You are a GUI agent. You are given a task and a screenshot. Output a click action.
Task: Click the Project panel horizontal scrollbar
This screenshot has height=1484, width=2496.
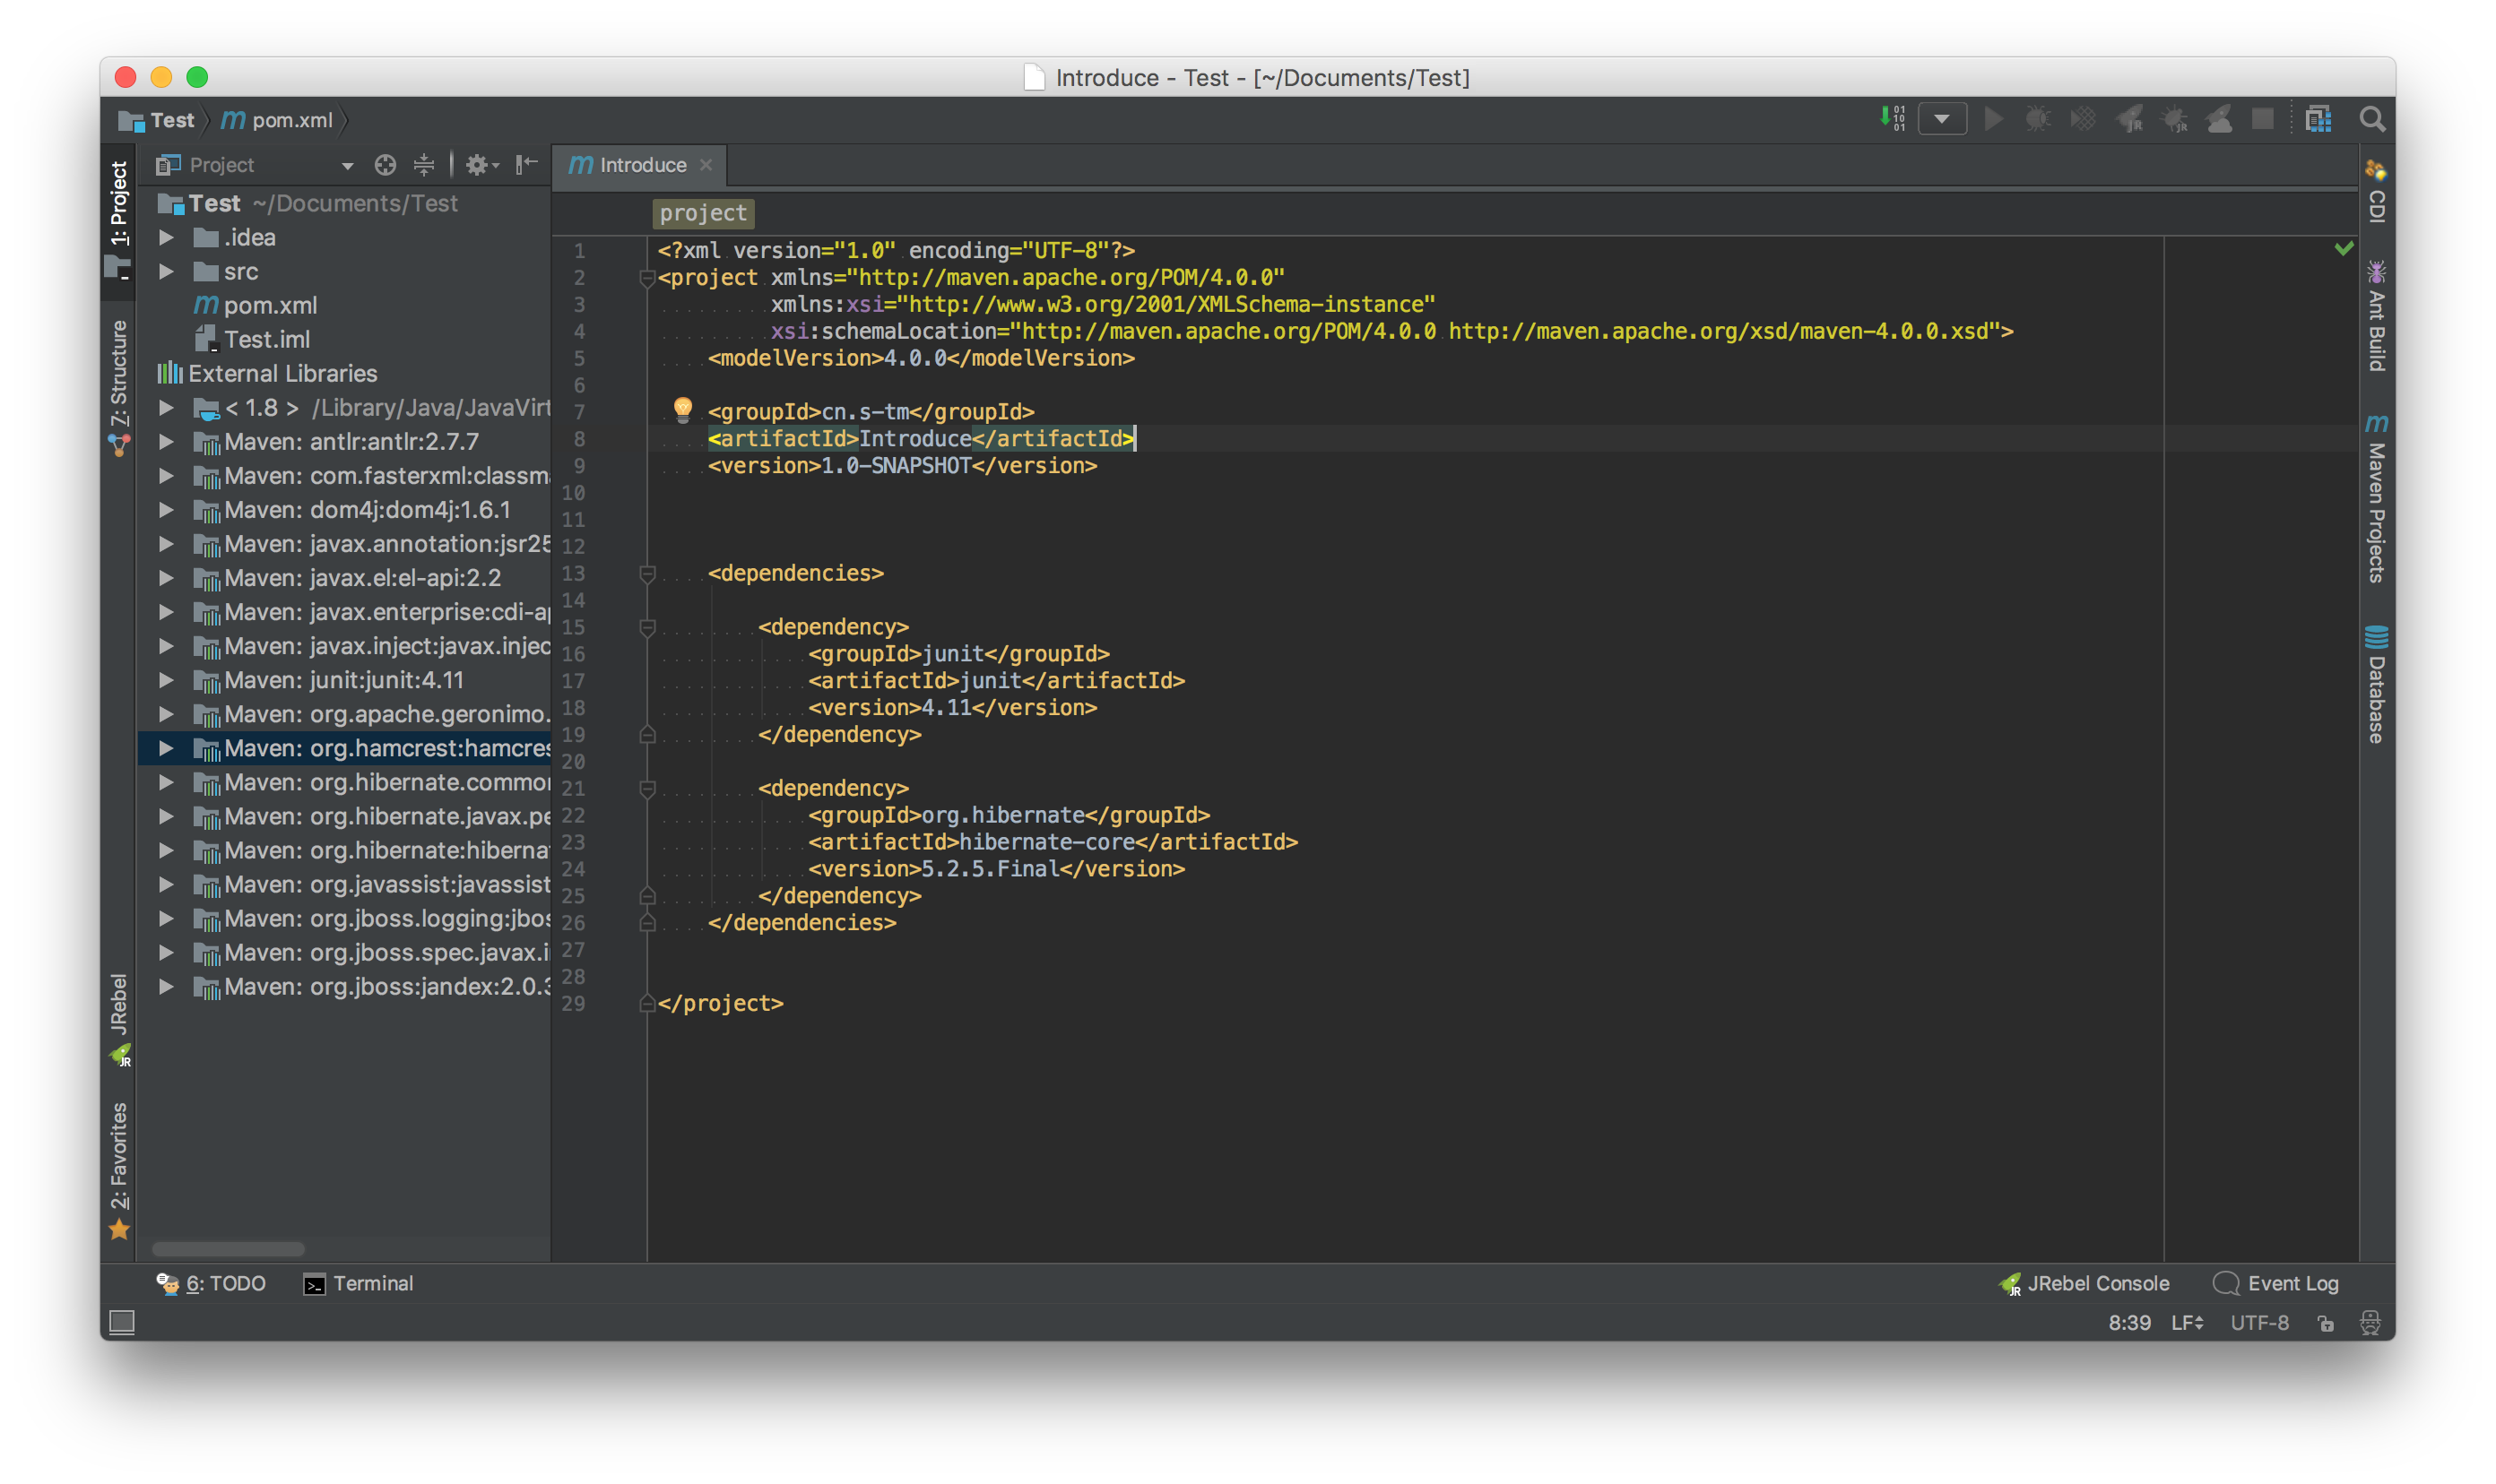point(228,1249)
